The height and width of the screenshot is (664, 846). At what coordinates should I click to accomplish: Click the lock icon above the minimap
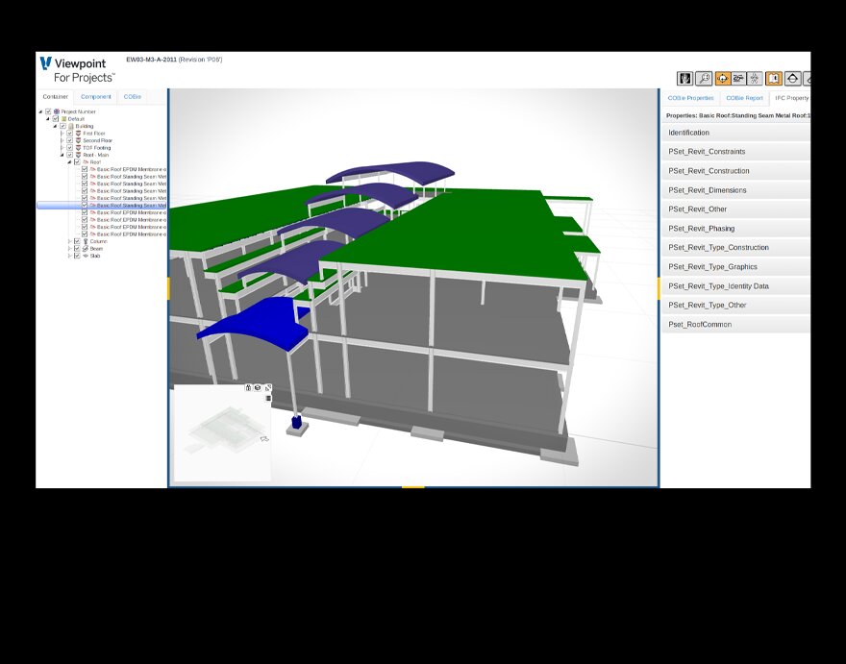click(247, 387)
